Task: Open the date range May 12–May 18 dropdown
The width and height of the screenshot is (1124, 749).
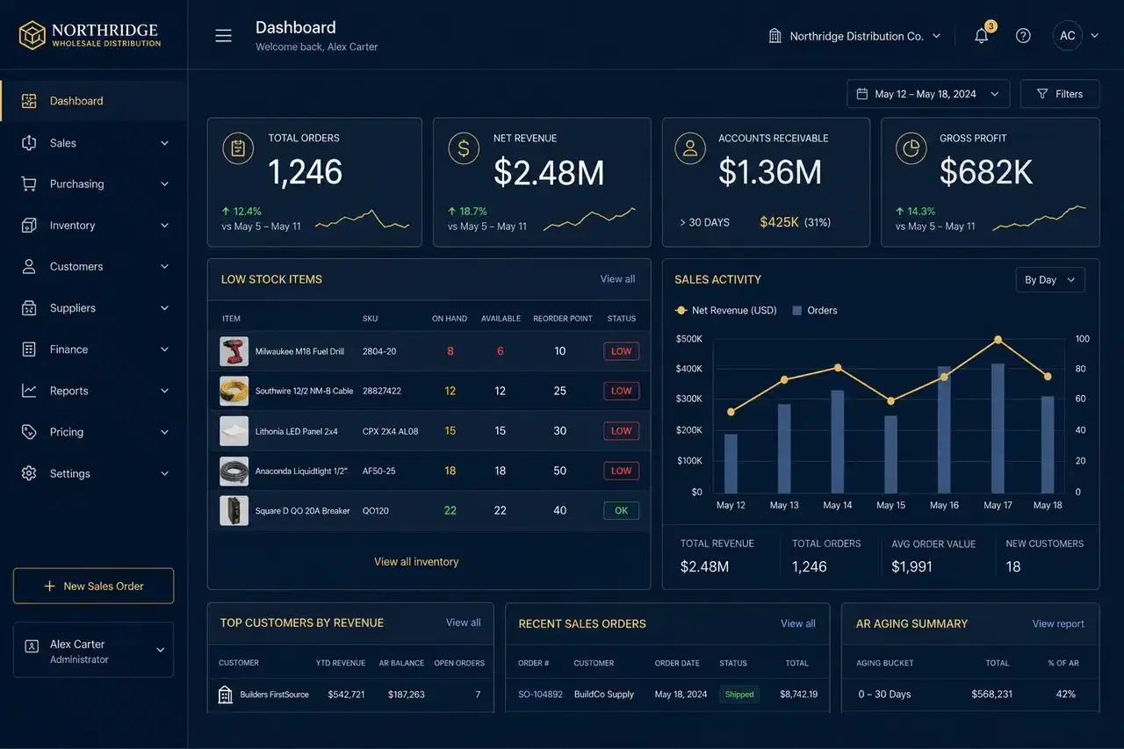Action: click(928, 94)
